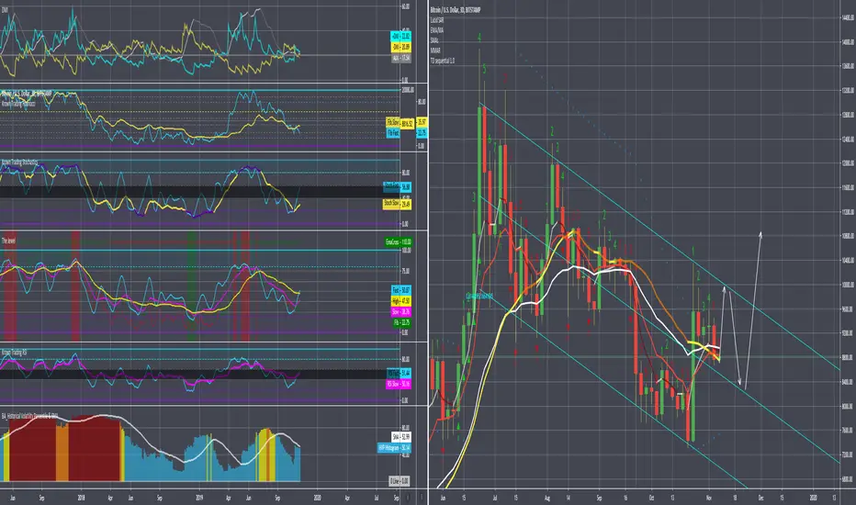Image resolution: width=856 pixels, height=505 pixels.
Task: Click the 14400.00 price scale label
Action: click(x=848, y=18)
